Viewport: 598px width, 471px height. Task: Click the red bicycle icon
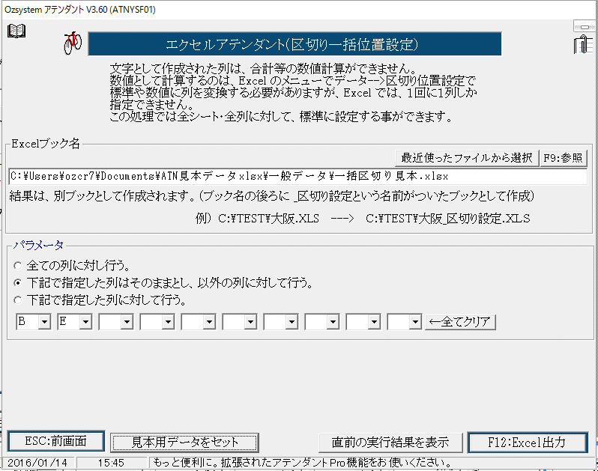73,43
